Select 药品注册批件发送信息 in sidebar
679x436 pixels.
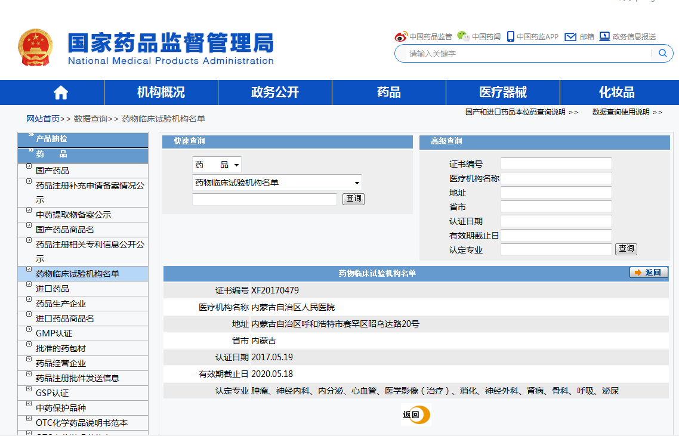click(78, 378)
